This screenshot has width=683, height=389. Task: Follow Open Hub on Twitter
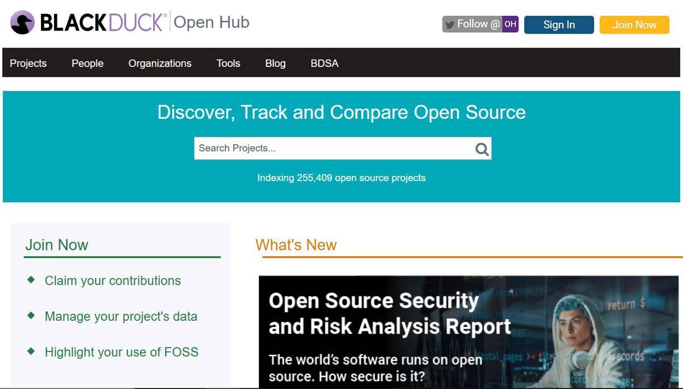[x=480, y=24]
